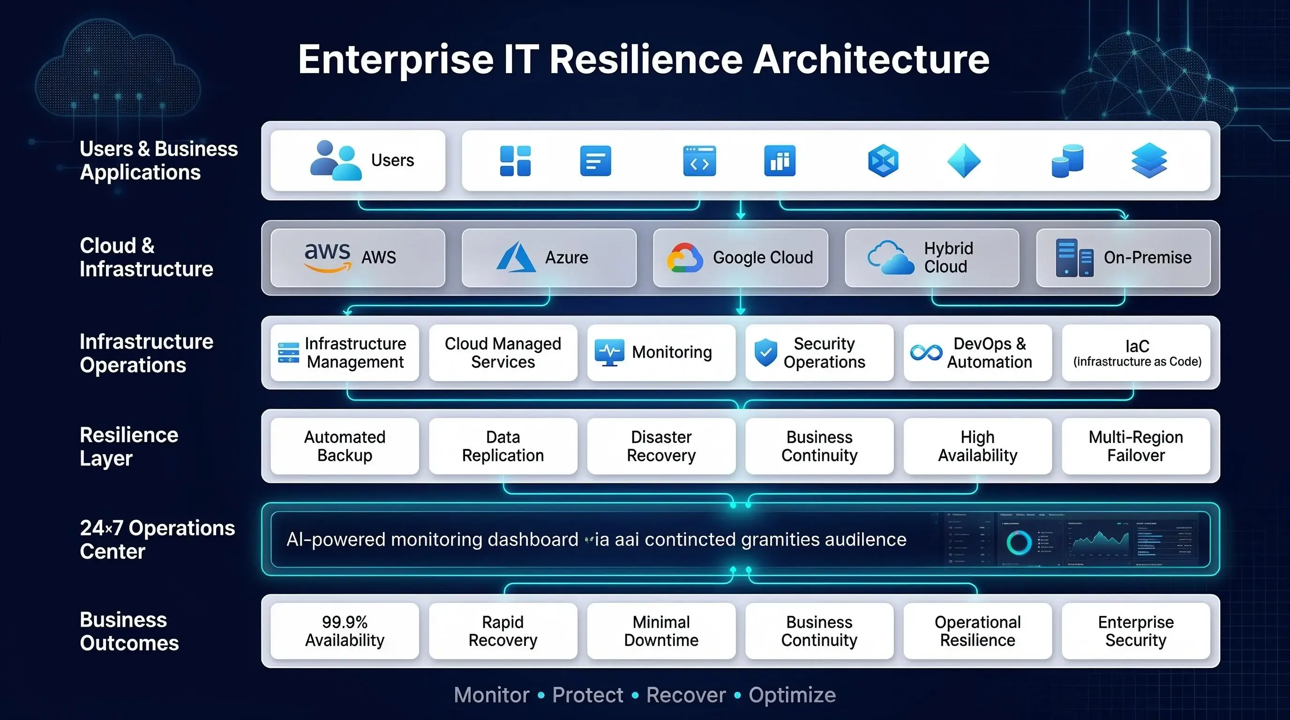Select the Cloud Managed Services card

[503, 352]
